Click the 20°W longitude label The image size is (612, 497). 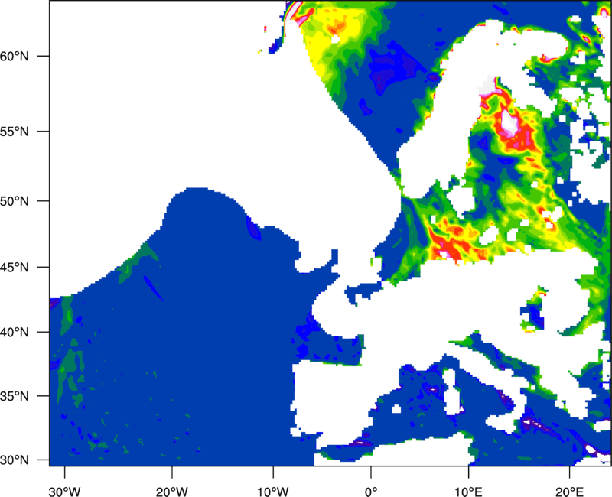point(171,492)
